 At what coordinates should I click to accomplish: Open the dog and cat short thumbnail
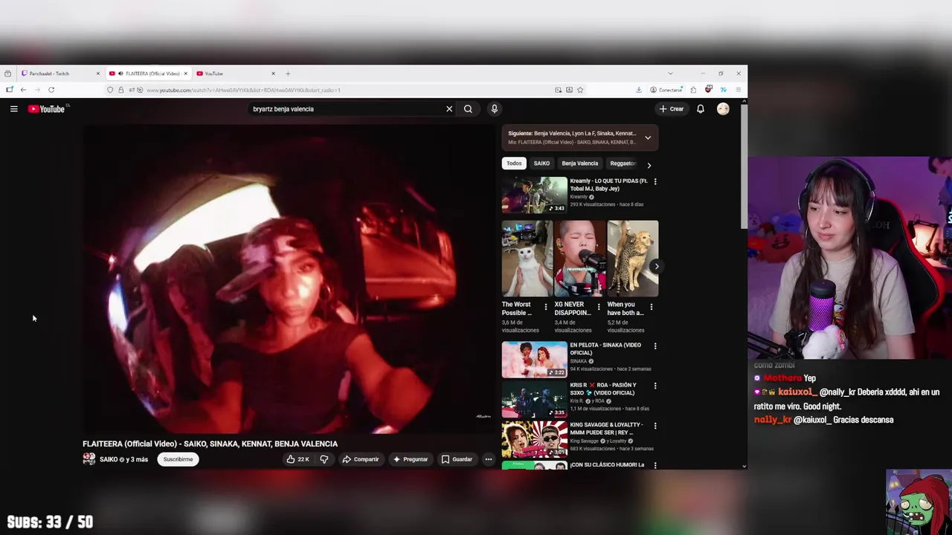[x=633, y=259]
